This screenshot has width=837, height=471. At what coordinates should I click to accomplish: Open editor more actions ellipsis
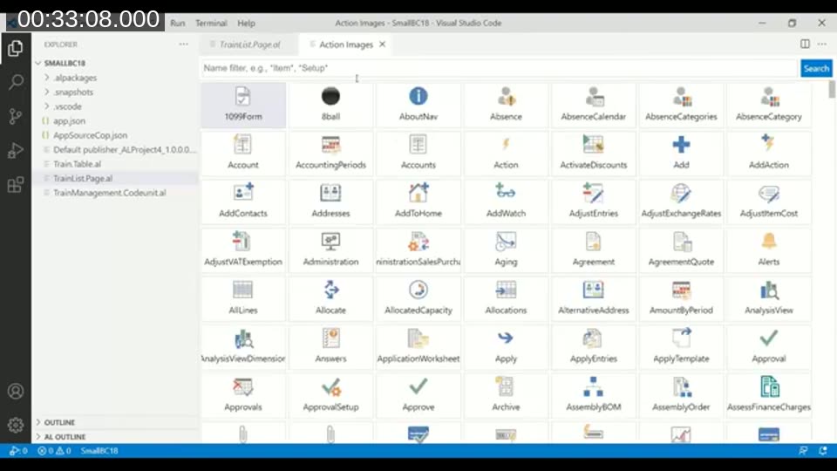pyautogui.click(x=822, y=44)
